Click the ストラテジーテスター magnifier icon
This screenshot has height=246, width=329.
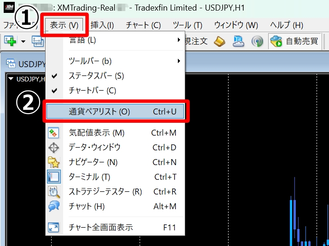tap(54, 192)
